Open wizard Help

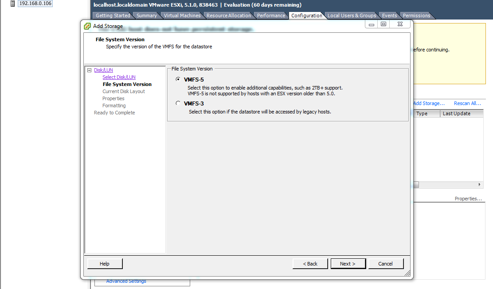click(x=105, y=264)
